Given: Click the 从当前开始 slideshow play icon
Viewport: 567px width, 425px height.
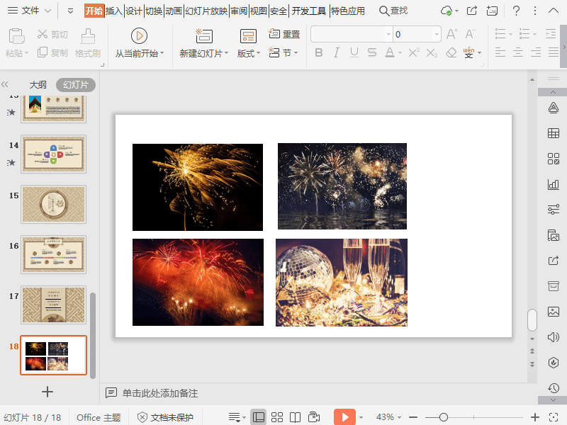Looking at the screenshot, I should click(x=139, y=35).
